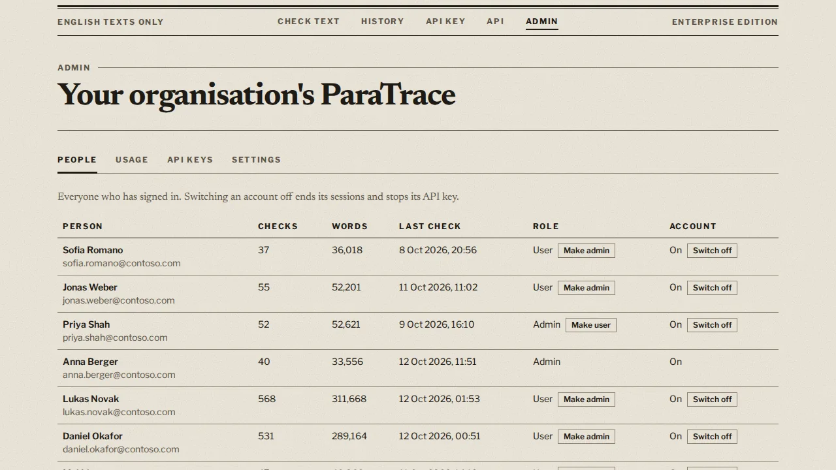This screenshot has height=470, width=836.
Task: Click the name Priya Shah
Action: point(86,324)
